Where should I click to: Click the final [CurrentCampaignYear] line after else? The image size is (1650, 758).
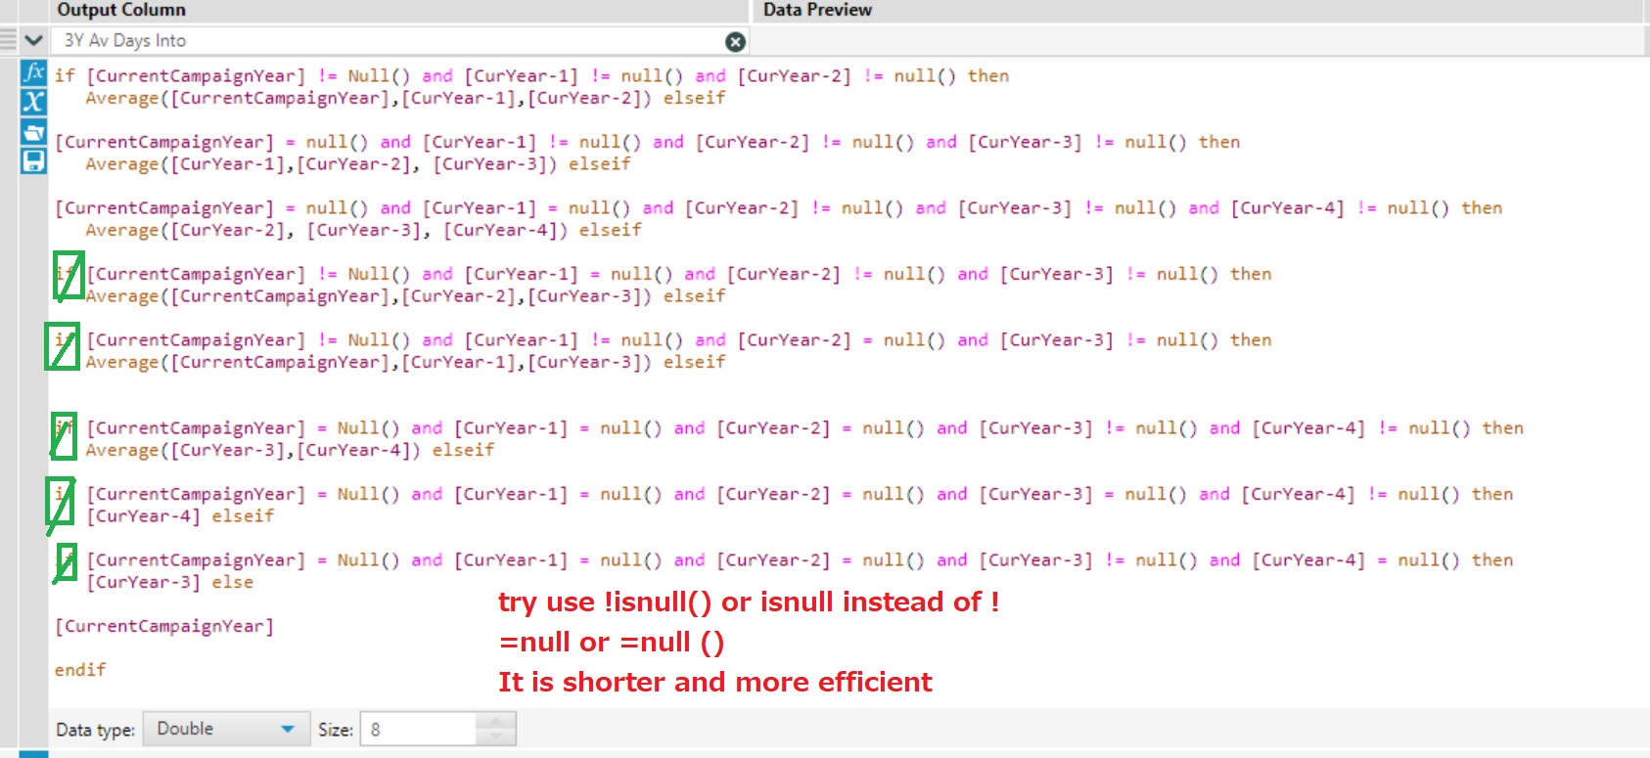[x=164, y=626]
